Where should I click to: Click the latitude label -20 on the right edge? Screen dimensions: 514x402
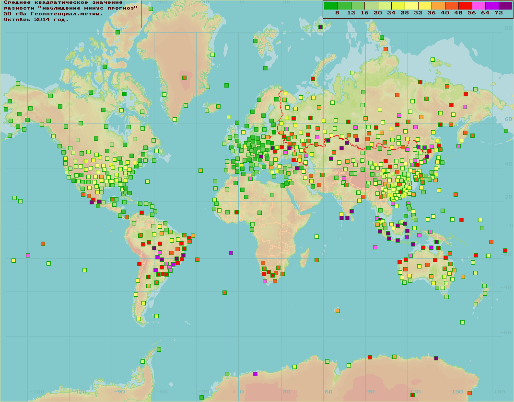pyautogui.click(x=507, y=255)
